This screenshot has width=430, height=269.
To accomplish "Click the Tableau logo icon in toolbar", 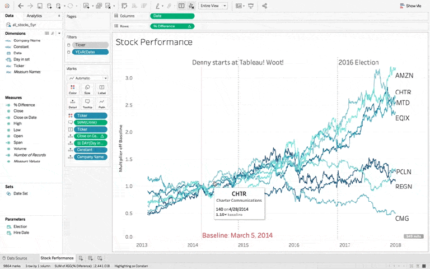I will point(8,6).
